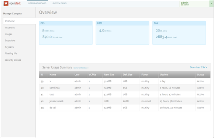This screenshot has width=214, height=138.
Task: Open Images in the sidebar
Action: tap(8, 34)
